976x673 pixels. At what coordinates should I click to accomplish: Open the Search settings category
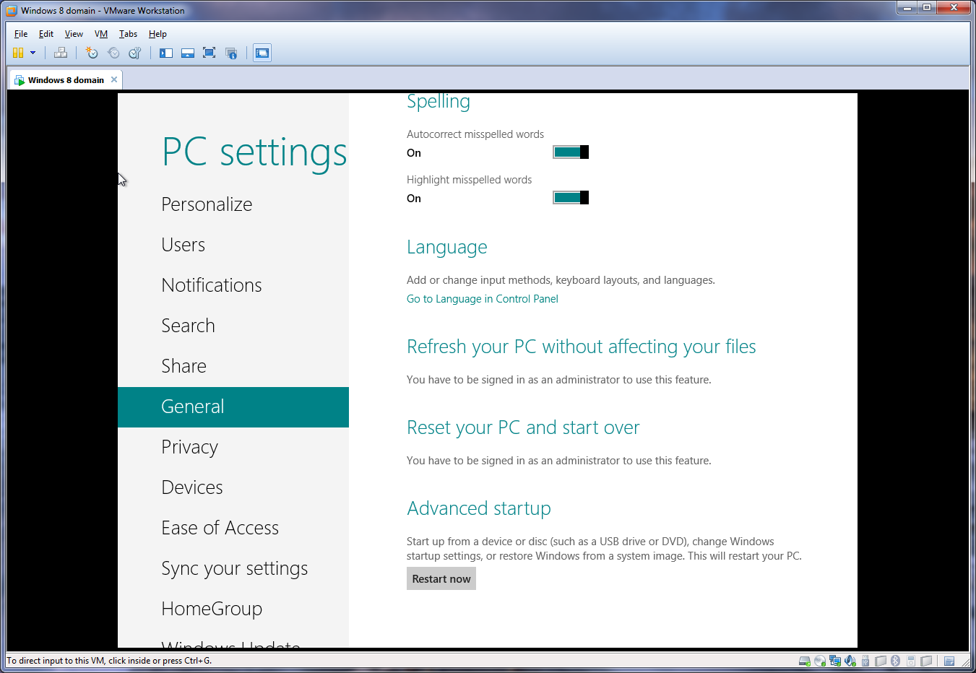click(189, 326)
